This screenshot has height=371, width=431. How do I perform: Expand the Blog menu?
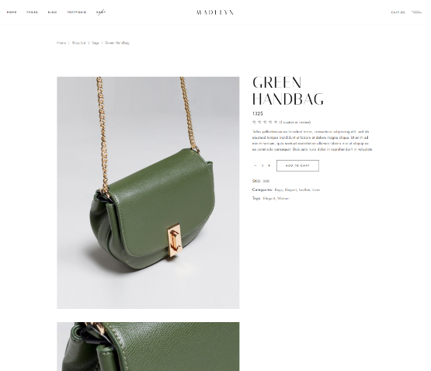52,12
